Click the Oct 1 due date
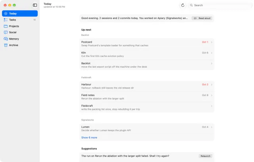 (205, 42)
